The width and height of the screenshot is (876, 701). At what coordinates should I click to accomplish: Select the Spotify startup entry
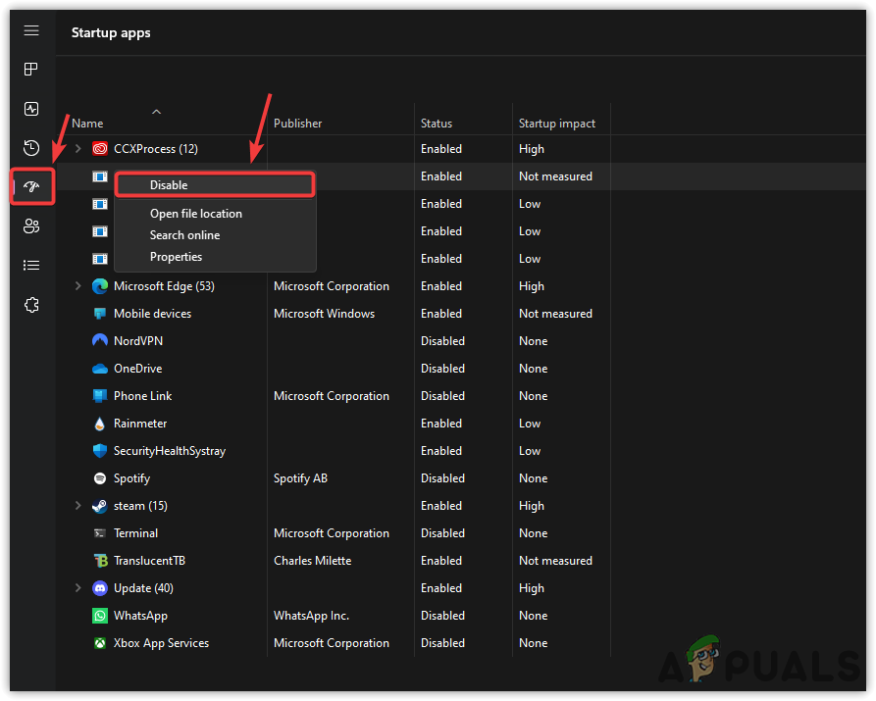[131, 478]
